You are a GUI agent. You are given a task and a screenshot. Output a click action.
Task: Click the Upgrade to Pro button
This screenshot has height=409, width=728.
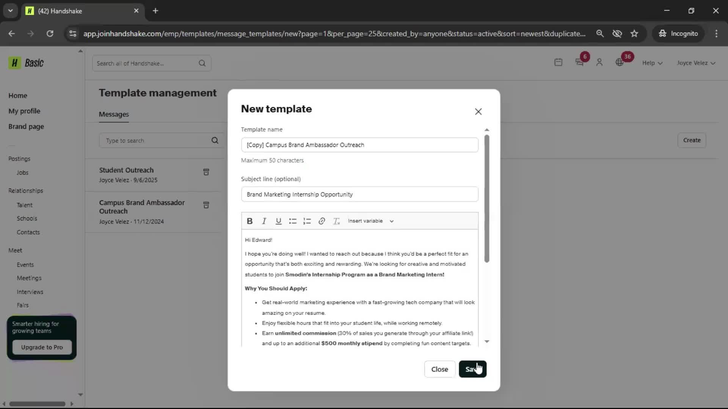point(42,347)
